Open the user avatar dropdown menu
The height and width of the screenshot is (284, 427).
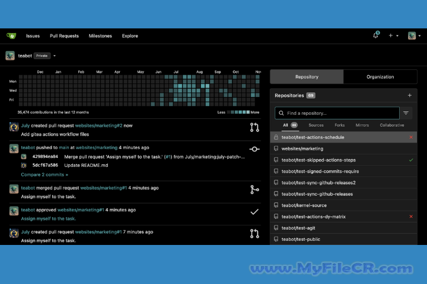413,35
